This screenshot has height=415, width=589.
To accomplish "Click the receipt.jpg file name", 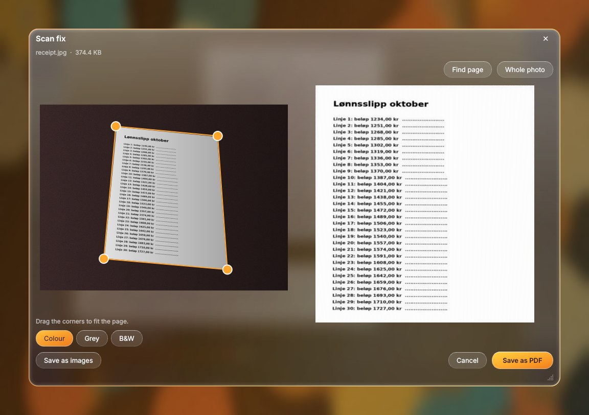I will click(x=51, y=53).
